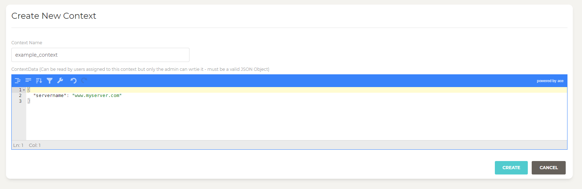The image size is (582, 189).
Task: Focus the Context Name input field
Action: point(100,55)
